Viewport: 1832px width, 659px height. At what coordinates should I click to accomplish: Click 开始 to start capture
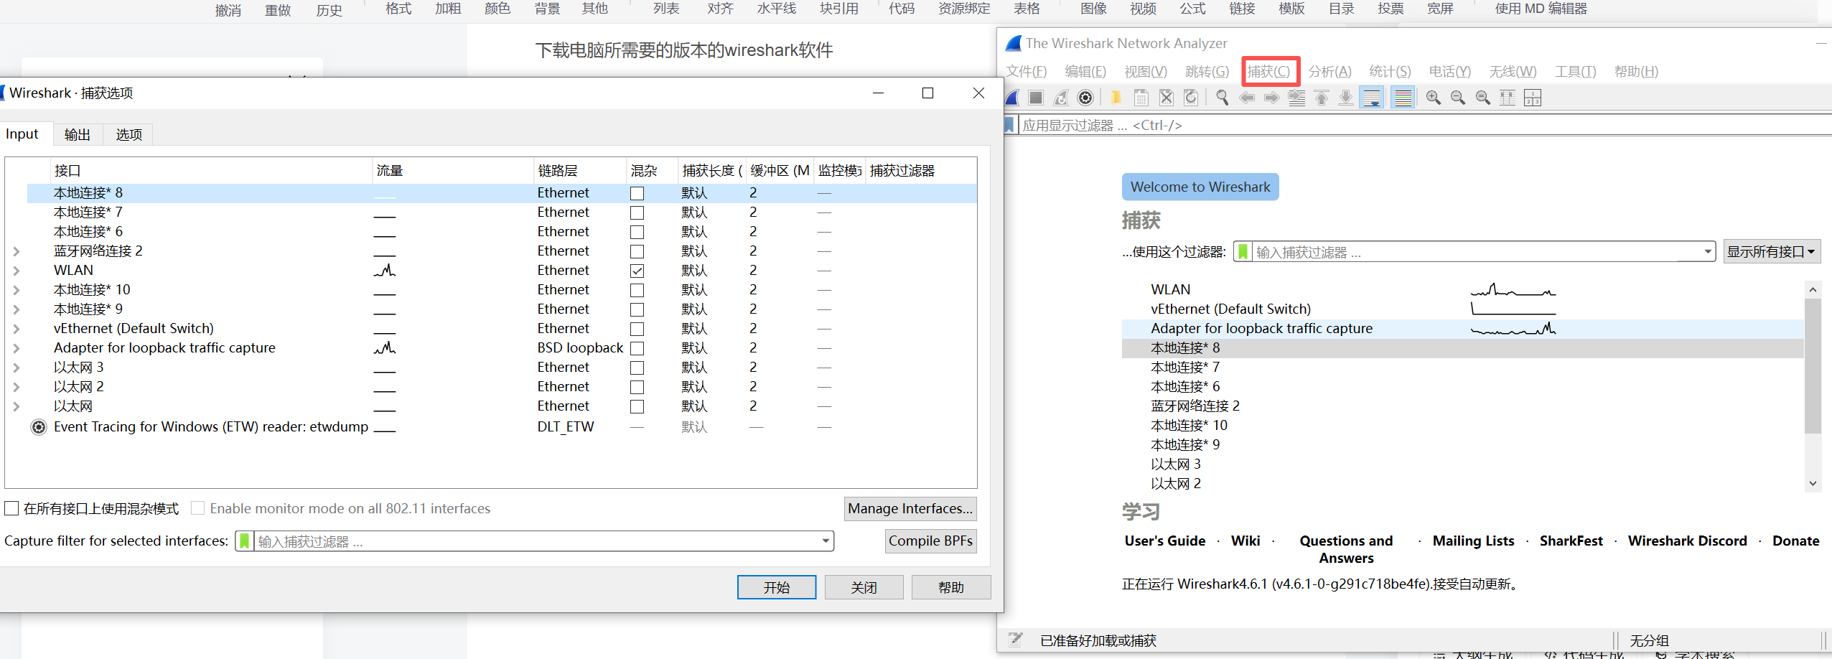[777, 587]
